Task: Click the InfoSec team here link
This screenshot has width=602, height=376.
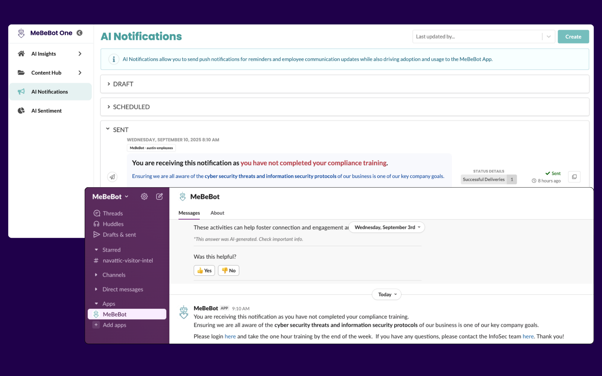Action: pos(528,336)
